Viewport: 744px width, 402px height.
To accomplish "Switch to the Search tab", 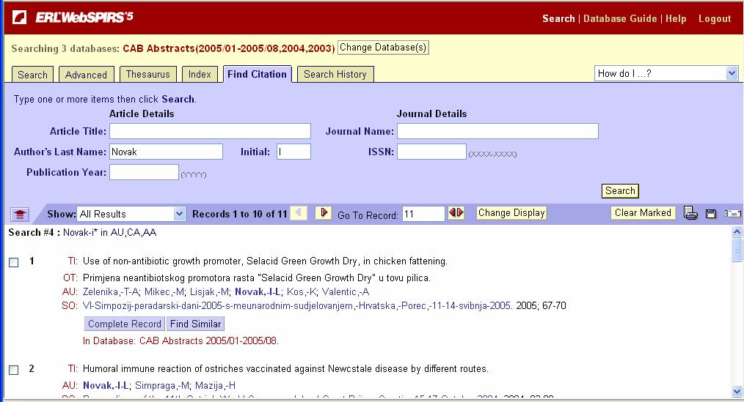I will 33,75.
